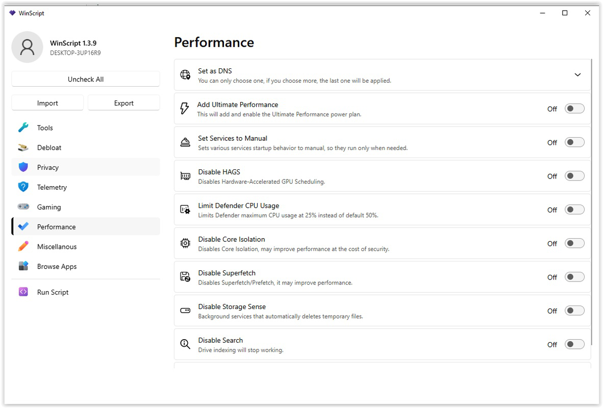Viewport: 603px width, 408px height.
Task: Open the Telemetry page
Action: [86, 187]
